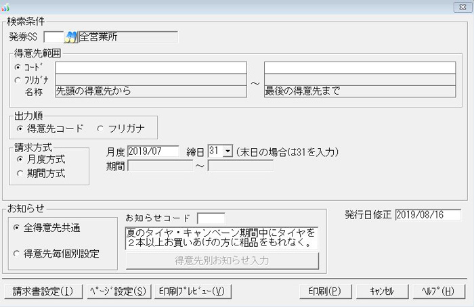The image size is (474, 307).
Task: Click the binoculars search icon beside 発券SS
Action: pyautogui.click(x=71, y=37)
